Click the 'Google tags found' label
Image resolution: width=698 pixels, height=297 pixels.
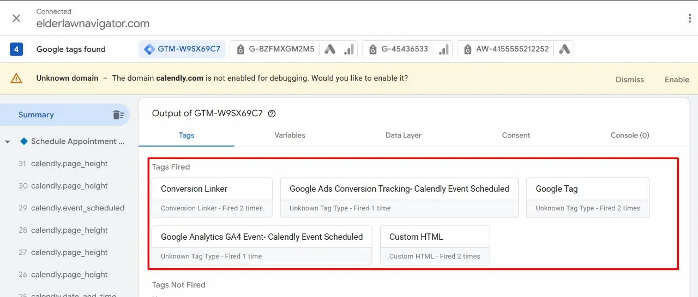click(x=71, y=49)
